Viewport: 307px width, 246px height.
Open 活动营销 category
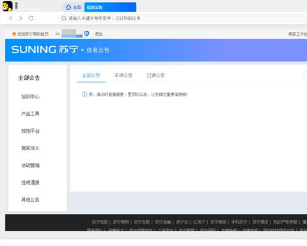[30, 165]
